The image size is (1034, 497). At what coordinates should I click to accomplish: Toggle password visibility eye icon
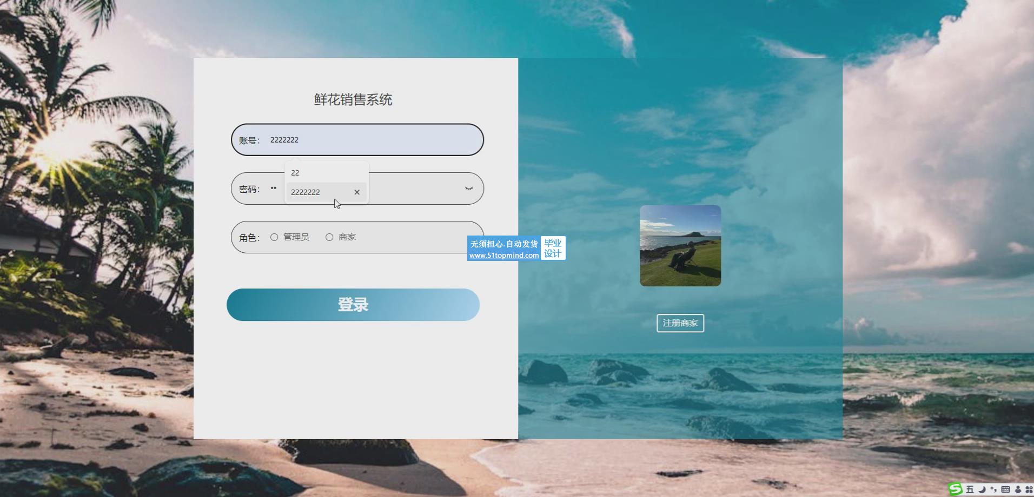pyautogui.click(x=468, y=189)
